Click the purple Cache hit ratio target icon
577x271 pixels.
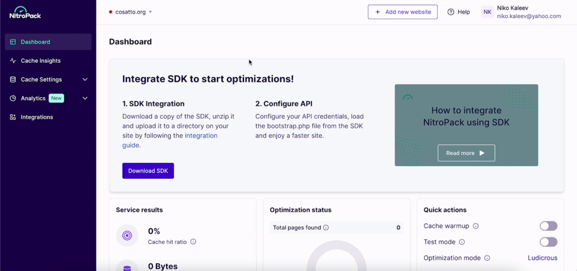click(x=127, y=235)
